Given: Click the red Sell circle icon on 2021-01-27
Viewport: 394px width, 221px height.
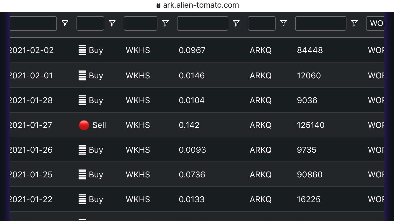Looking at the screenshot, I should coord(84,125).
